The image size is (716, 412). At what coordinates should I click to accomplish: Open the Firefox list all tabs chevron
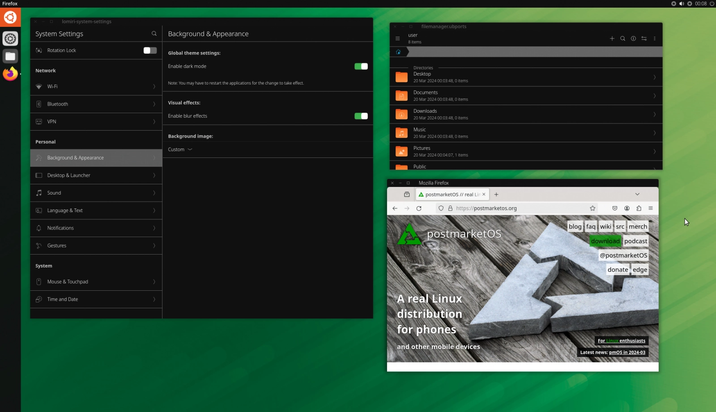point(637,194)
